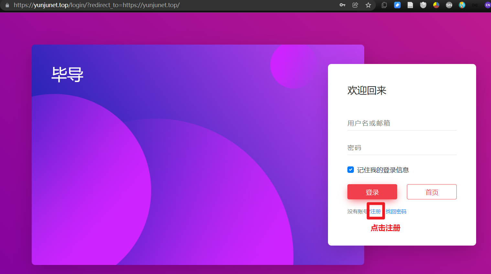This screenshot has height=274, width=491.
Task: Click the tricolor pie chart extension
Action: coord(436,5)
